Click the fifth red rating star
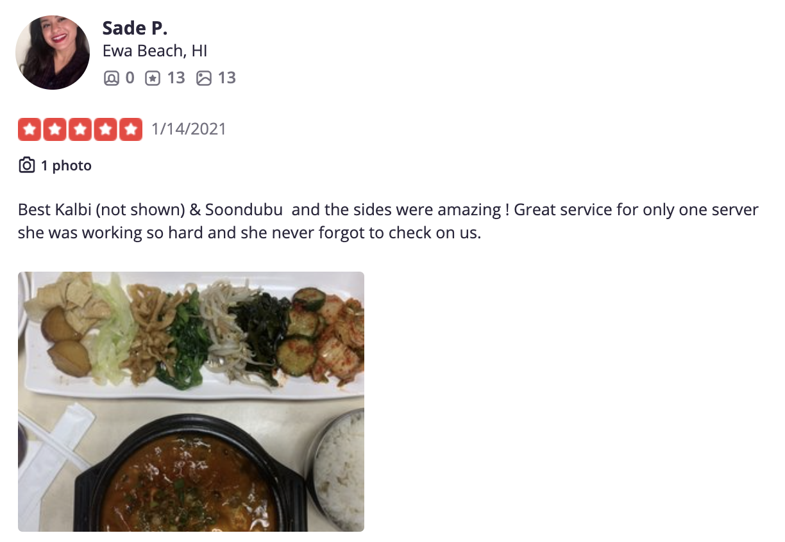Viewport: 785px width, 542px height. pos(131,129)
